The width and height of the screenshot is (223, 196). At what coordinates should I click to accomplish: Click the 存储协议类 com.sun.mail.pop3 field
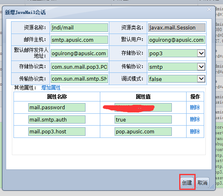79,67
